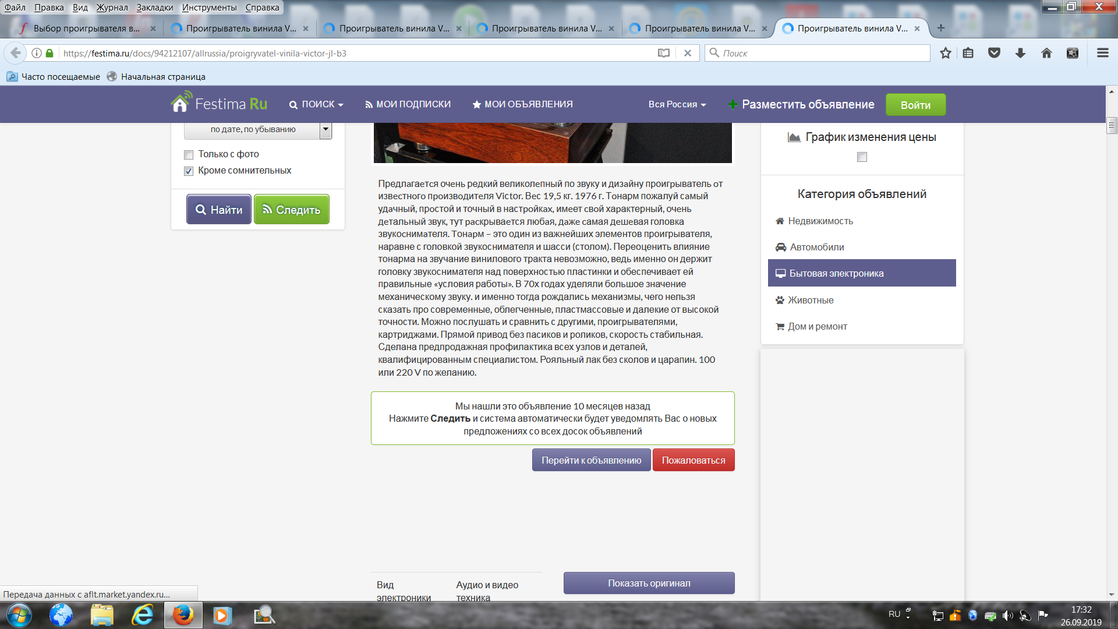
Task: Click the Перейти к объявлению button
Action: [591, 460]
